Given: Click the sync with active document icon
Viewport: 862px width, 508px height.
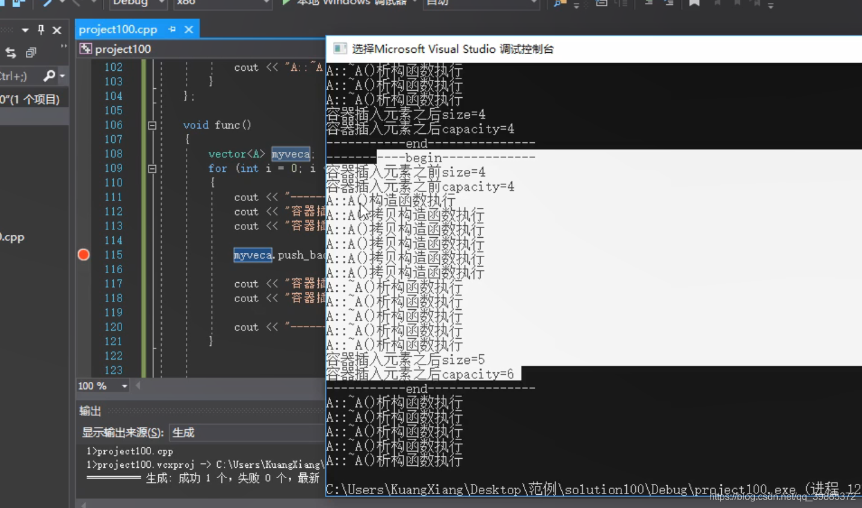Looking at the screenshot, I should (x=11, y=53).
